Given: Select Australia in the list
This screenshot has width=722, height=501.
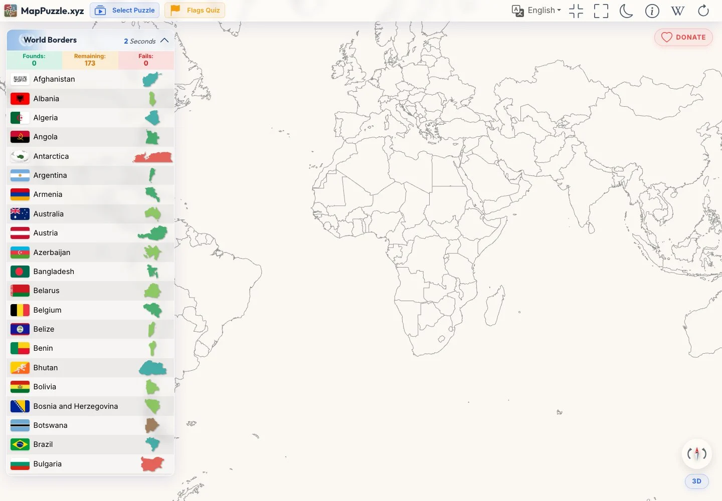Looking at the screenshot, I should tap(90, 214).
